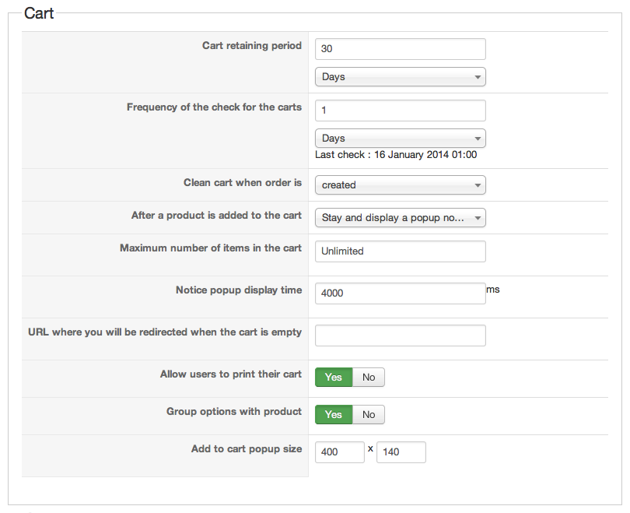This screenshot has height=513, width=630.
Task: Open the Cart retaining period Days dropdown
Action: click(x=400, y=77)
